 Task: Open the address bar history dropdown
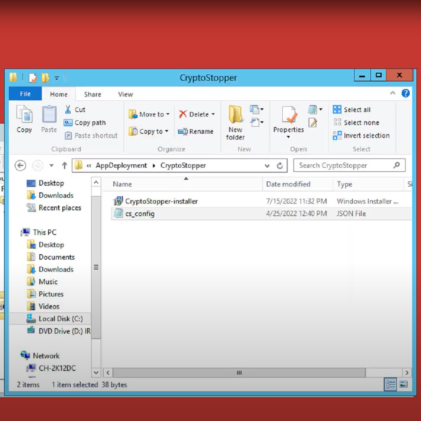tap(267, 166)
